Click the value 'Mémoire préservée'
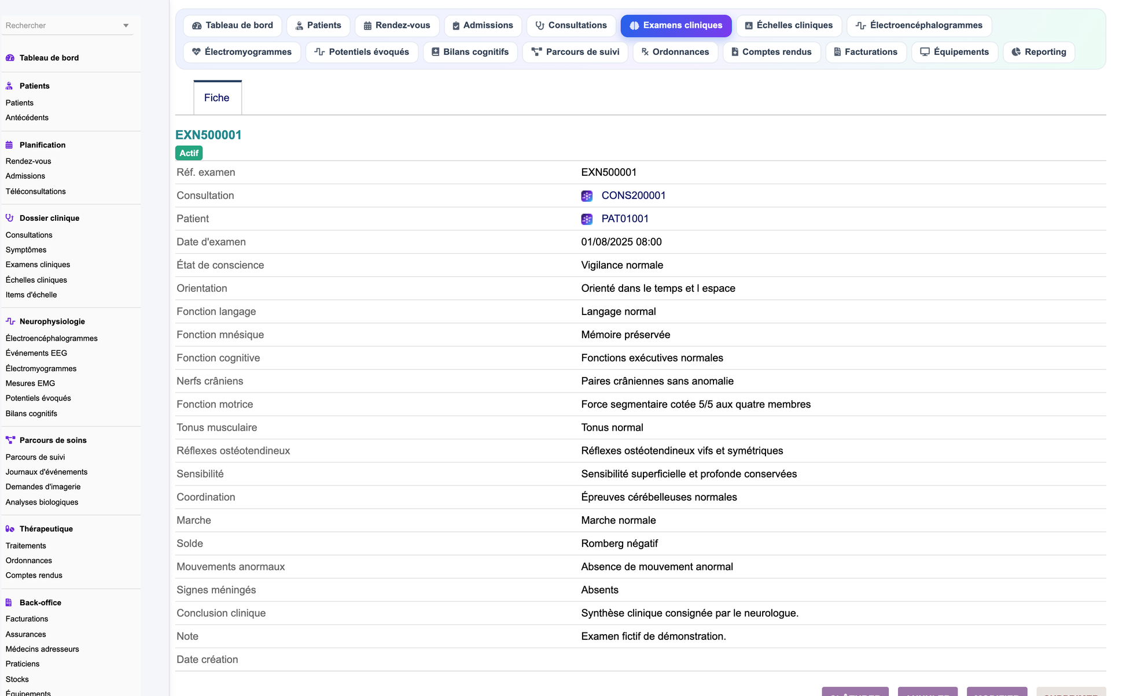The width and height of the screenshot is (1126, 696). 625,335
